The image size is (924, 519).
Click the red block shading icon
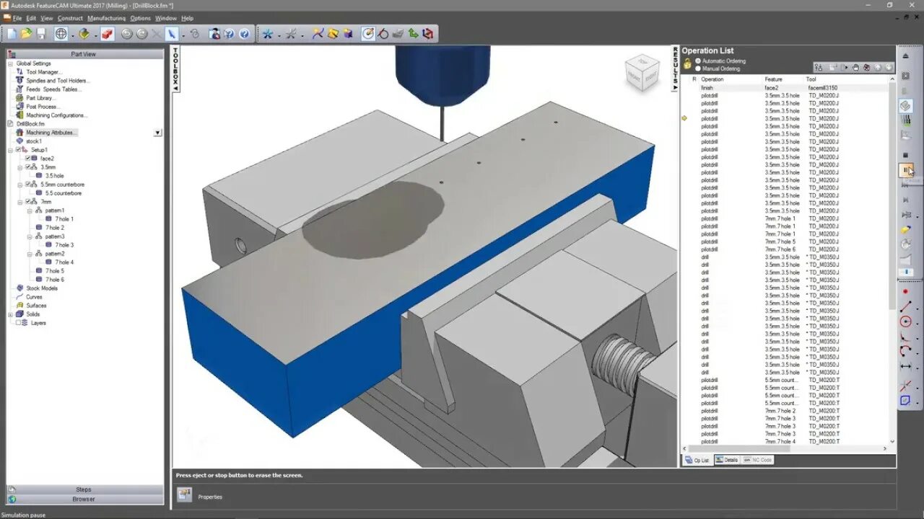(108, 33)
